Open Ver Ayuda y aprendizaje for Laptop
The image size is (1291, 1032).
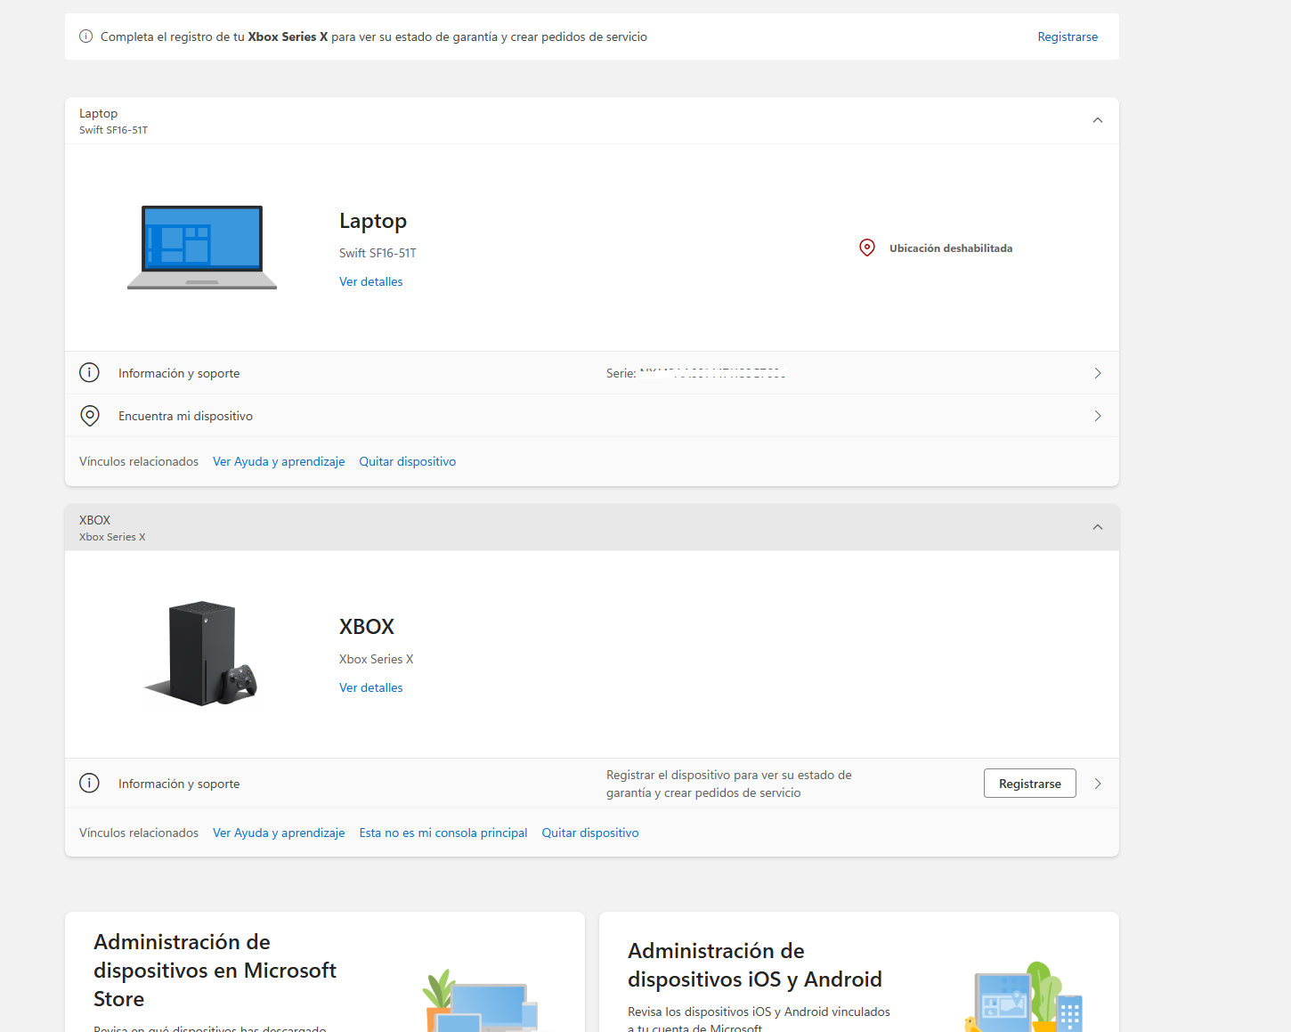point(279,461)
